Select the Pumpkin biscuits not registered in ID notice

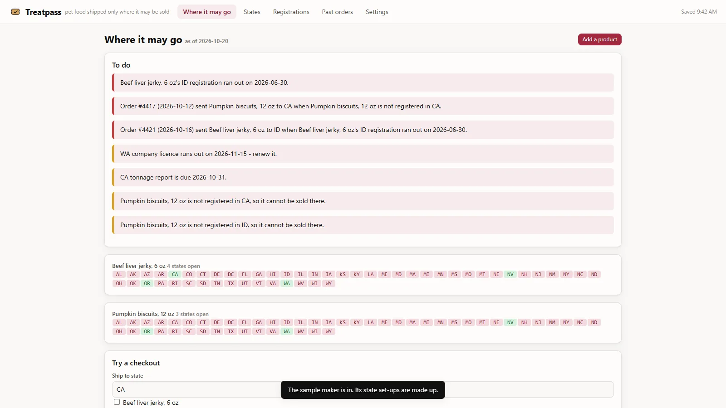tap(363, 225)
